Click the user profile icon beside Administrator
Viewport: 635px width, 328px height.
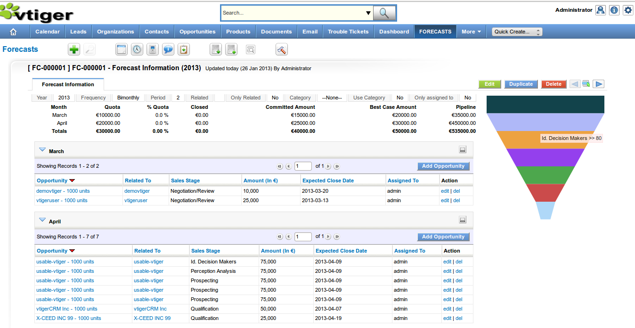coord(600,10)
